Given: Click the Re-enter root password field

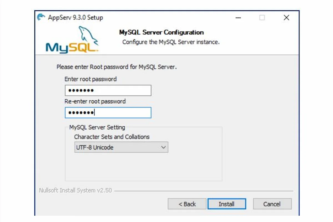Looking at the screenshot, I should (108, 113).
